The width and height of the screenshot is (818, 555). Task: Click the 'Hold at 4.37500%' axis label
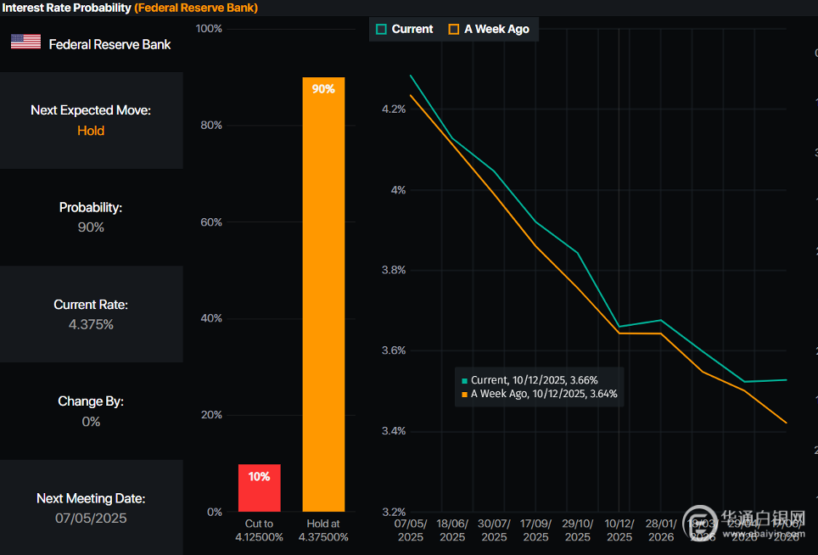click(323, 530)
